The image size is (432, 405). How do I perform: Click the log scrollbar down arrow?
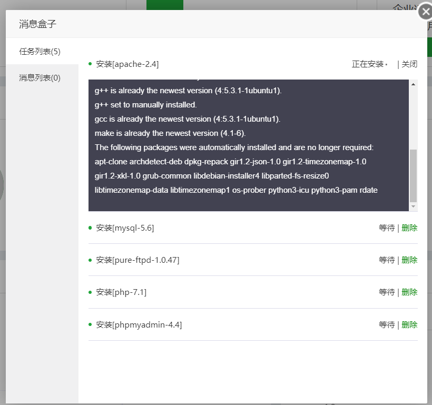coord(414,206)
